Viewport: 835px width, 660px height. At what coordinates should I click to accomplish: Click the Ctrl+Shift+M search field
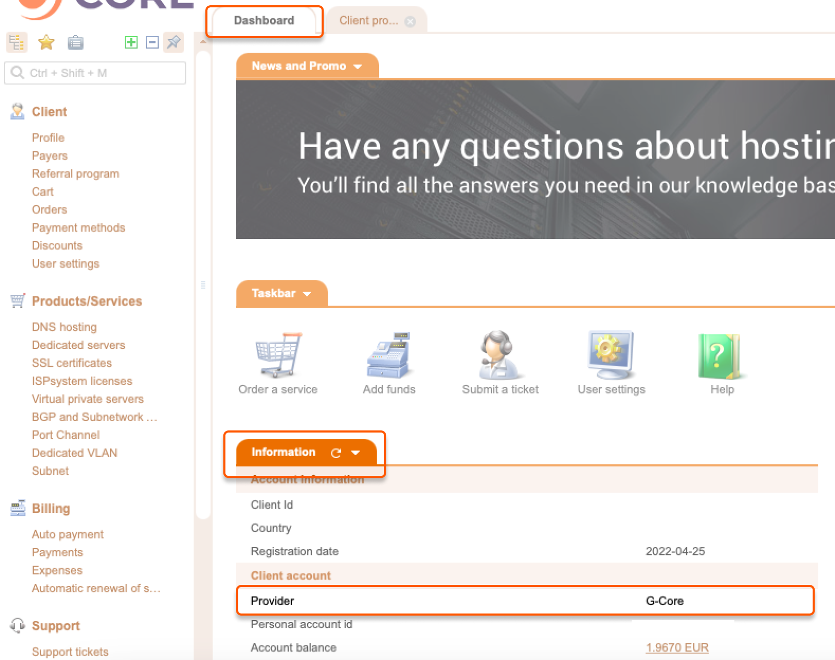(x=95, y=73)
